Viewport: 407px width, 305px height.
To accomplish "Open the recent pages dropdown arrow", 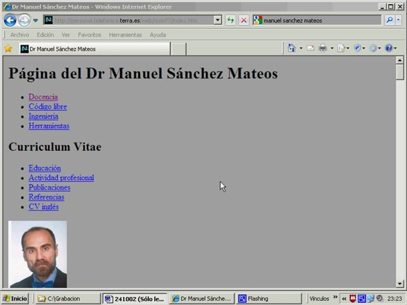I will pos(36,20).
